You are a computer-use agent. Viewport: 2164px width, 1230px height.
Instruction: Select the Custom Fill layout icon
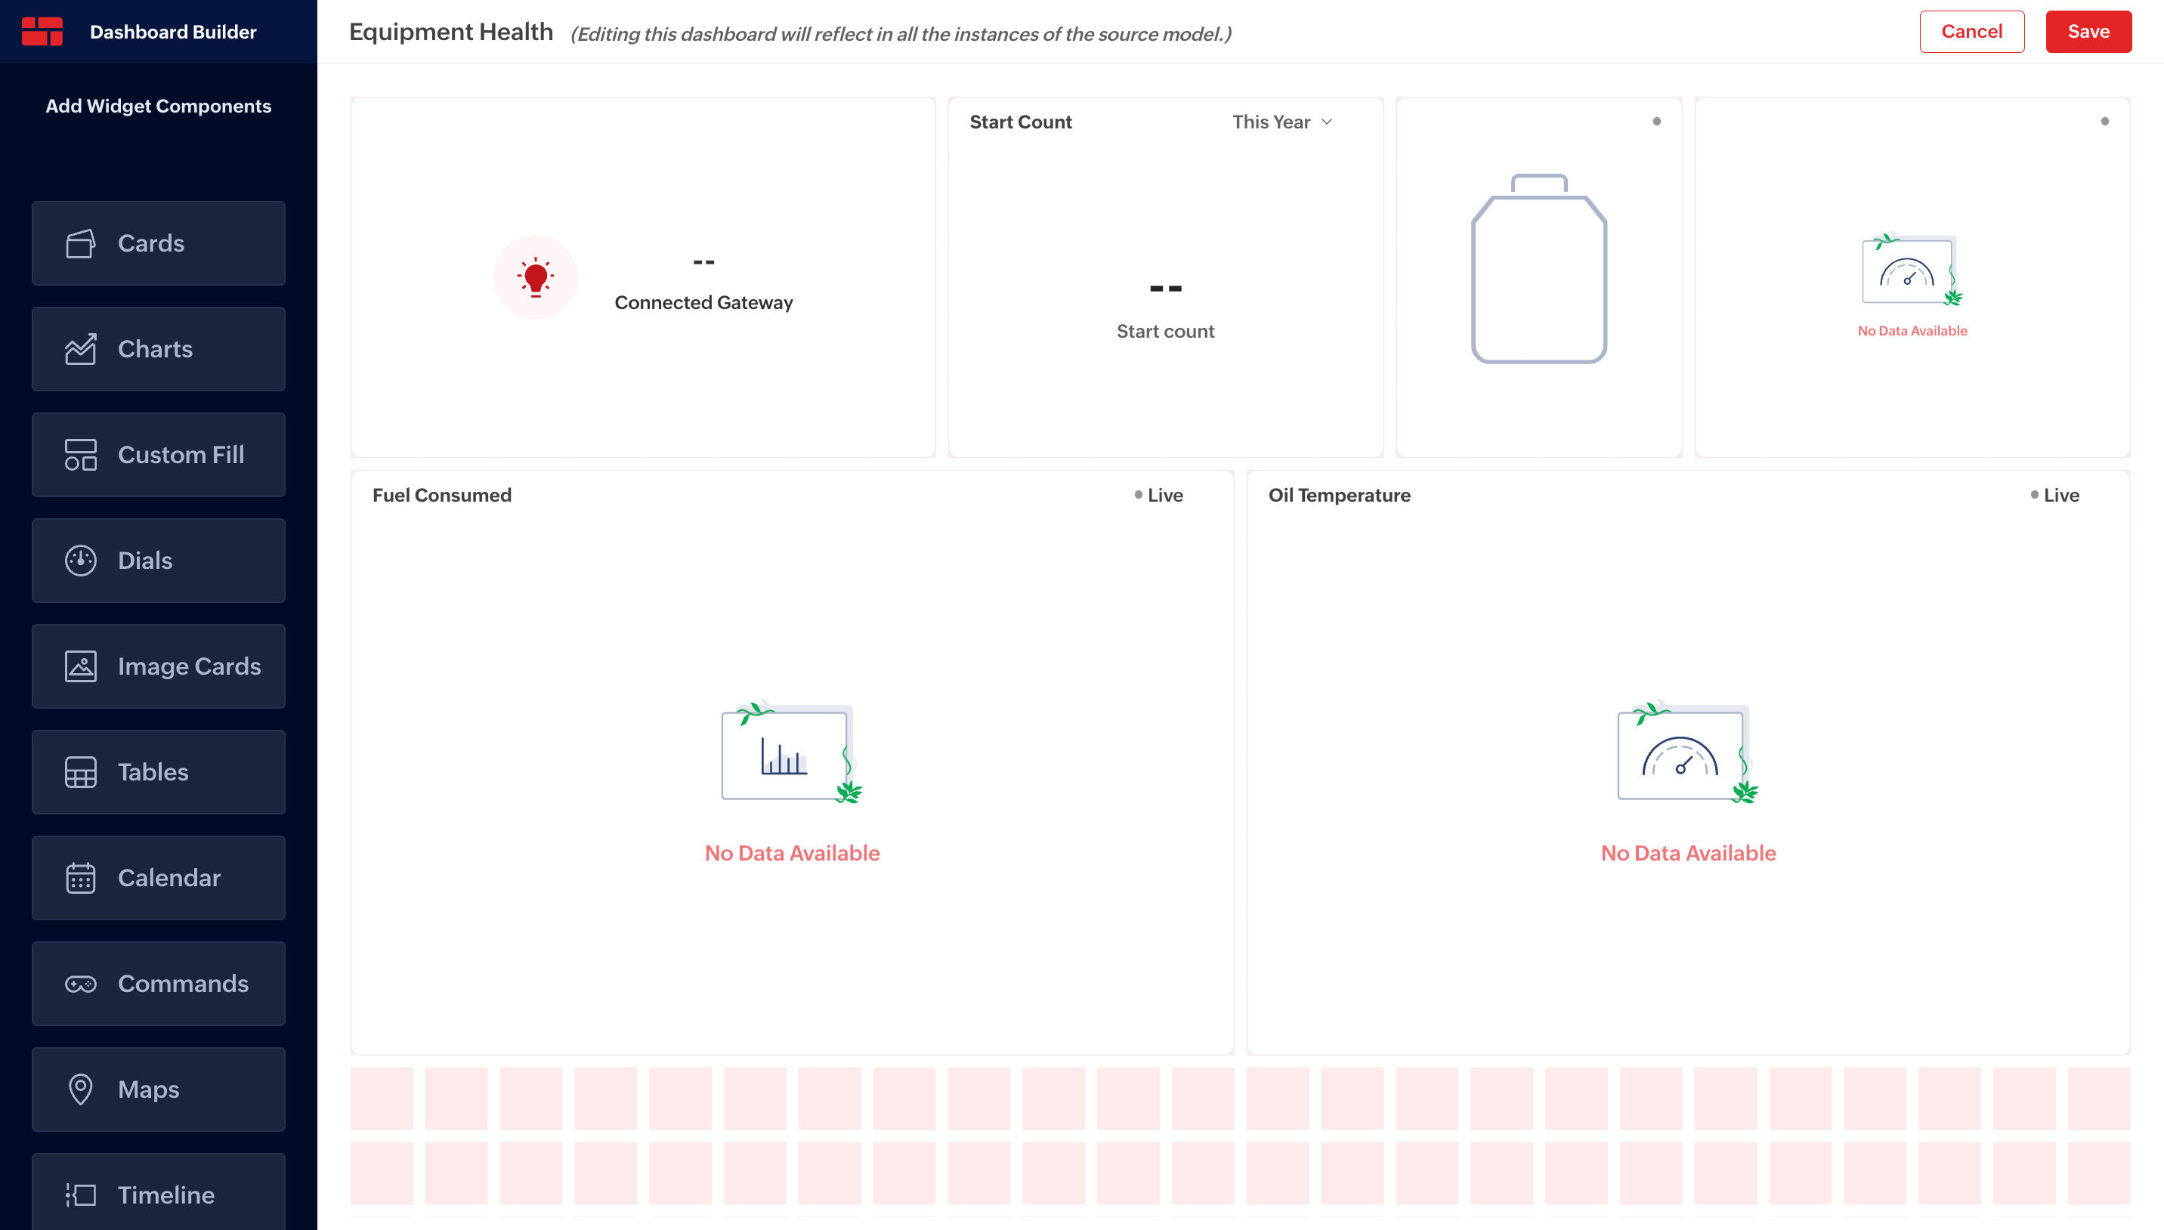coord(80,455)
